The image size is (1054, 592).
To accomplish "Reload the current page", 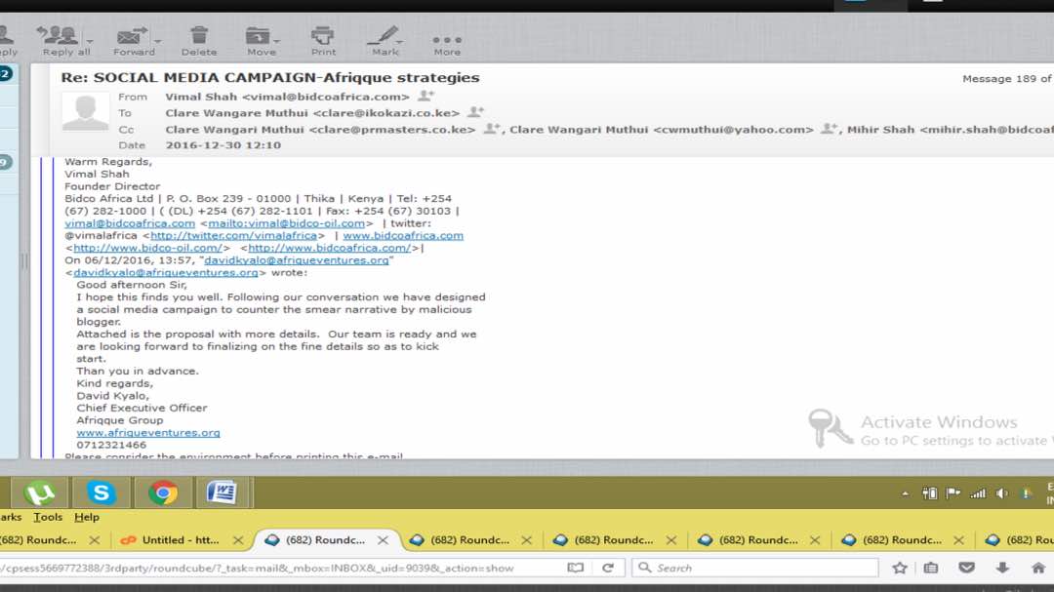I will 608,568.
